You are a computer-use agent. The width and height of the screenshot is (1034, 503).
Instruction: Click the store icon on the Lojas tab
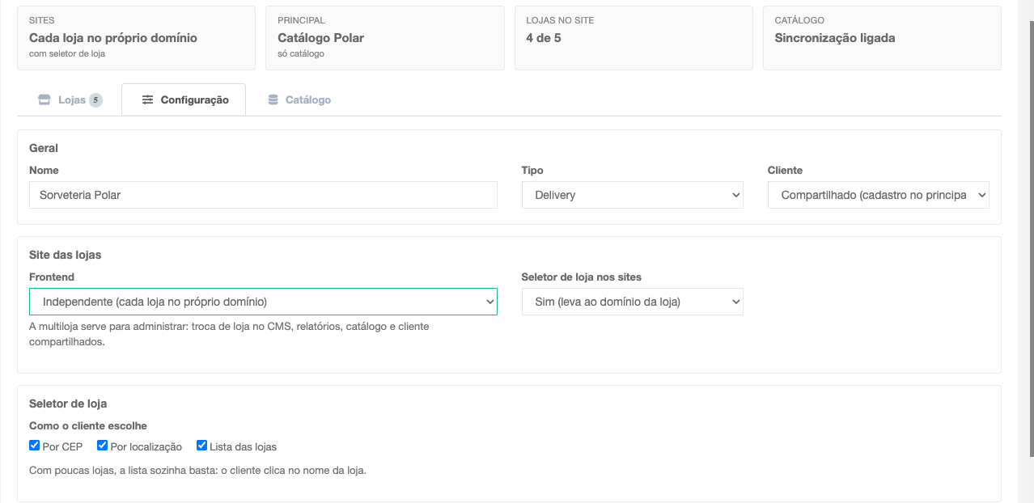[44, 100]
